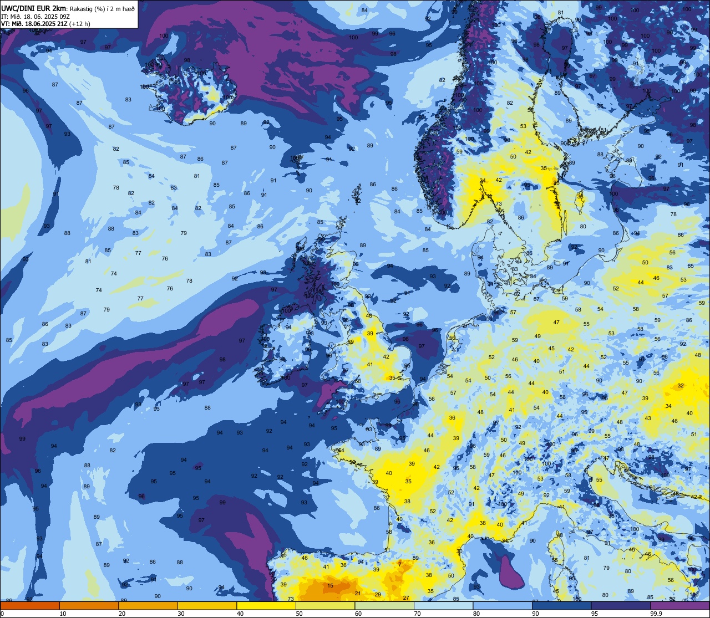Screen dimensions: 710x618
Task: Click the 60–70 yellow-green legend swatch
Action: click(x=384, y=605)
